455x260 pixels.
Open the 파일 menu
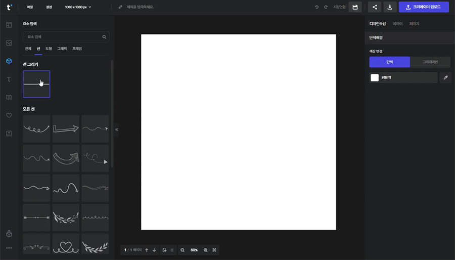click(x=30, y=7)
